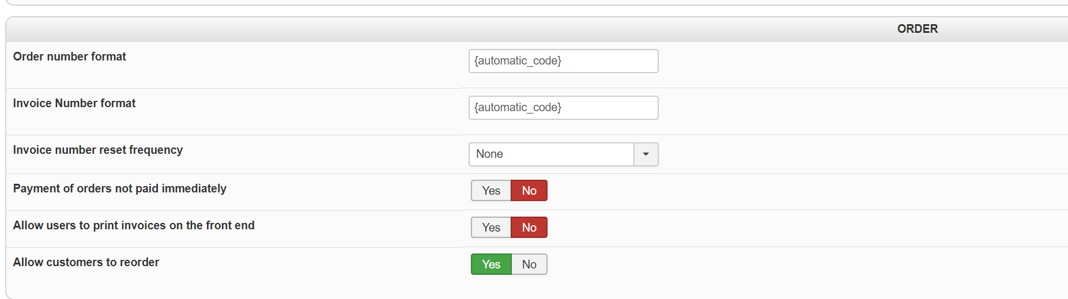Click the Allow customers to reorder label

coord(86,262)
